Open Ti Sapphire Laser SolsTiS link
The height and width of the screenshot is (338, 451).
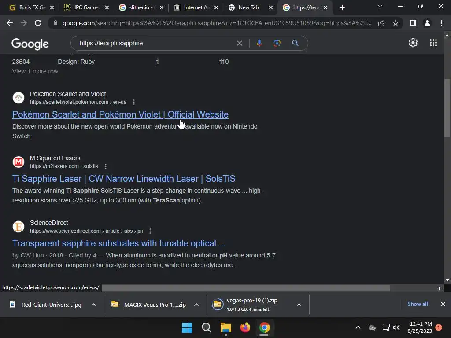pyautogui.click(x=124, y=179)
